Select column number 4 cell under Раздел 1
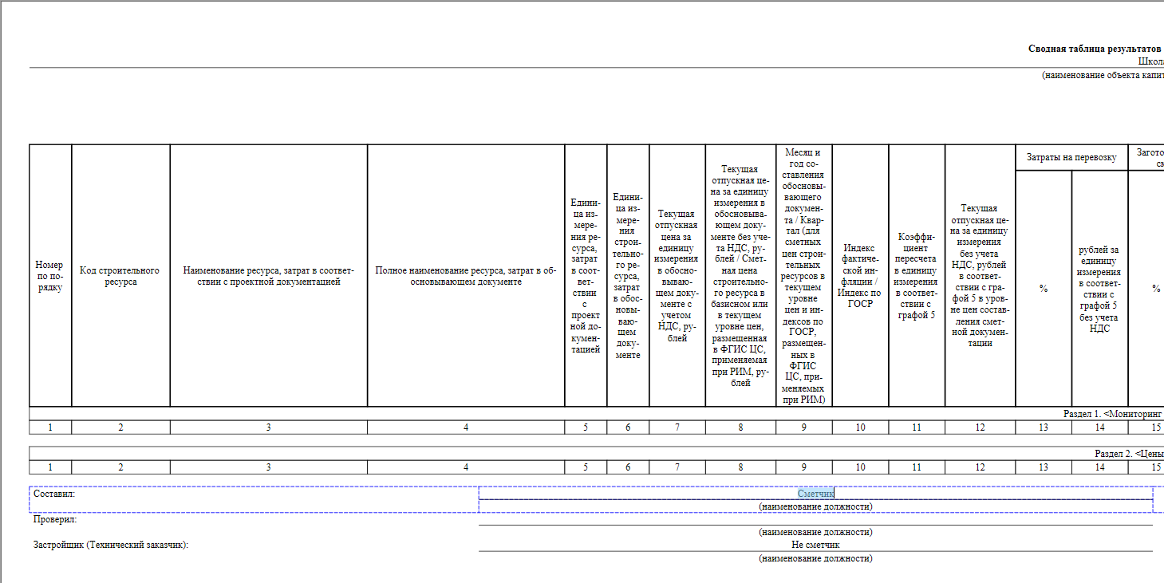The height and width of the screenshot is (583, 1164). 466,427
